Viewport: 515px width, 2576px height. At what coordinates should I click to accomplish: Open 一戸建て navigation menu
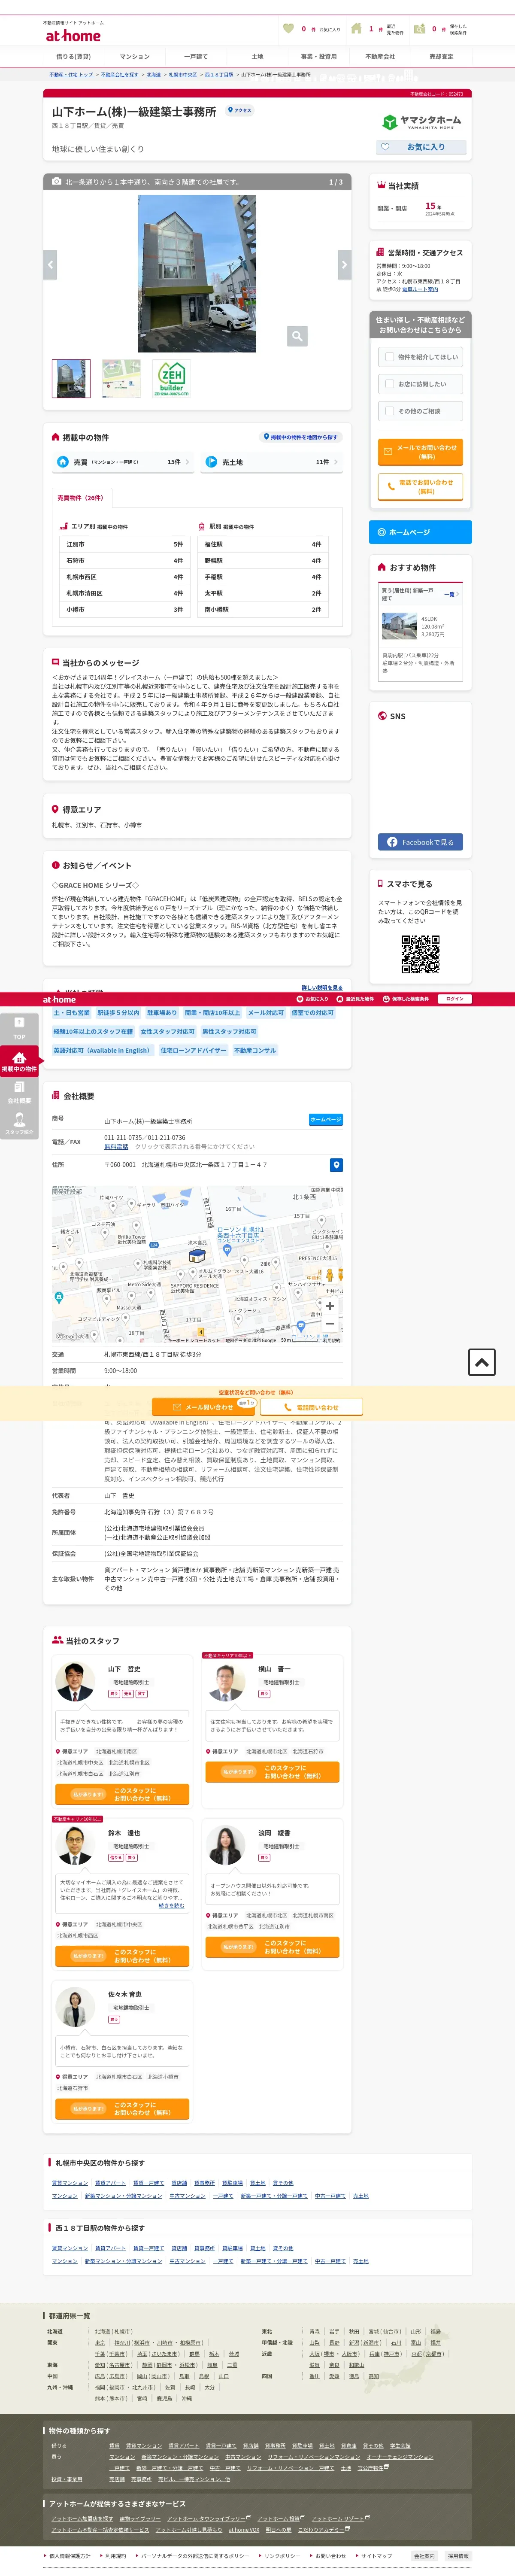pos(196,57)
